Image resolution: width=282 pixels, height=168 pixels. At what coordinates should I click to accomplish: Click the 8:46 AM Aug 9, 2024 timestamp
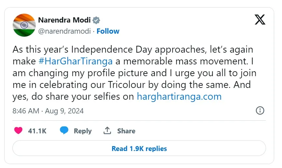48,111
